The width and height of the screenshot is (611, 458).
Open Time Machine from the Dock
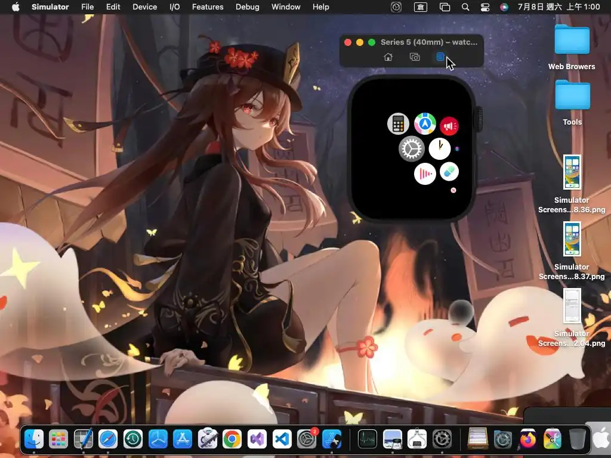click(x=133, y=440)
